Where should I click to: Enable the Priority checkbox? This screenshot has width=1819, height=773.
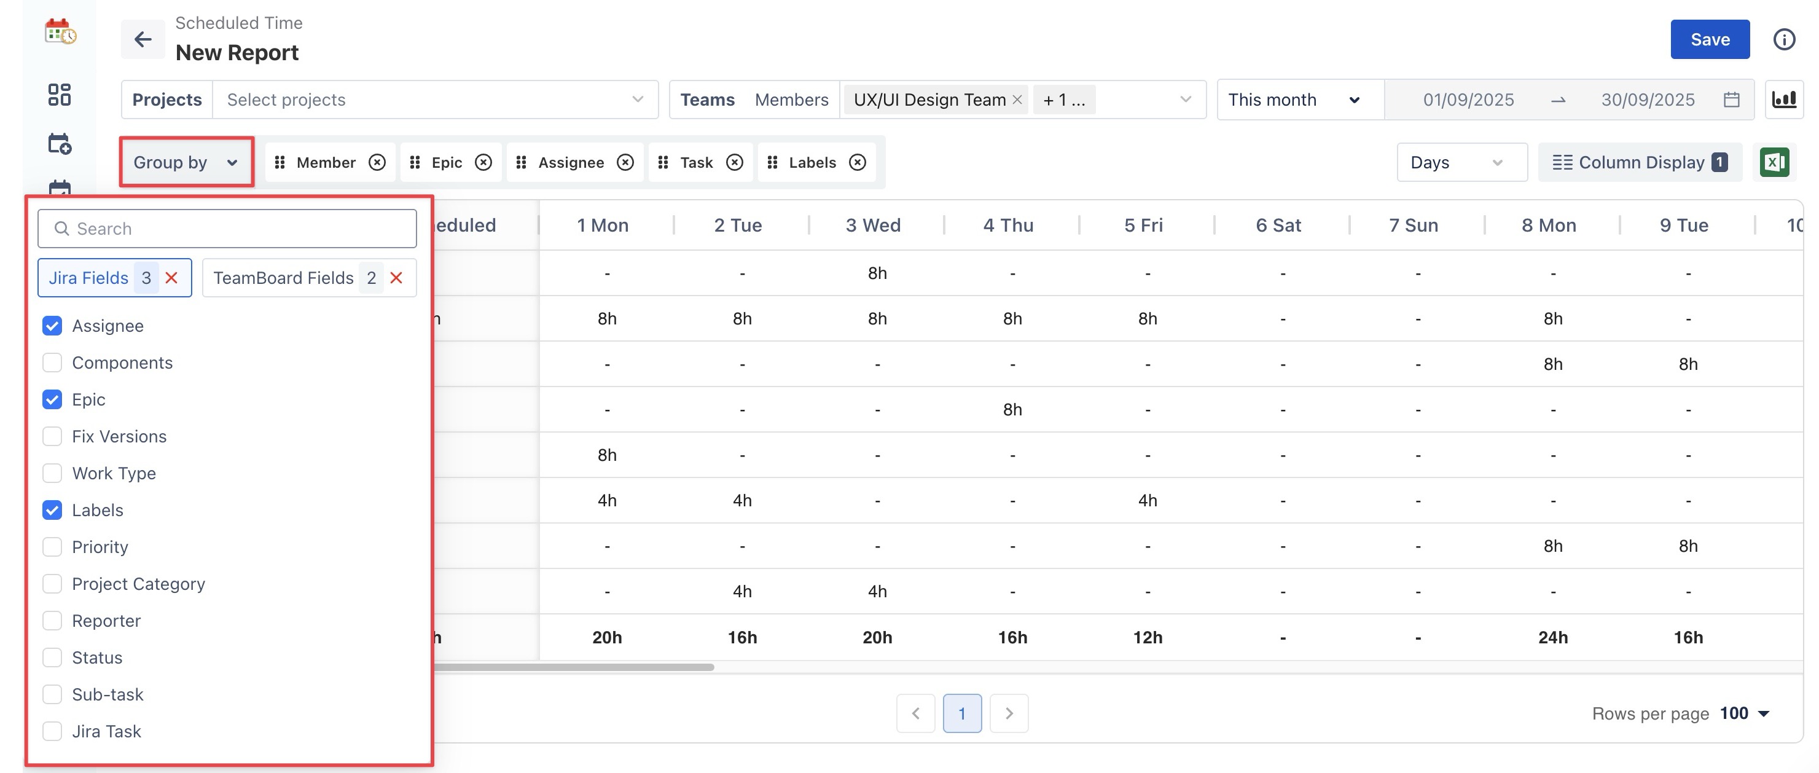tap(52, 547)
